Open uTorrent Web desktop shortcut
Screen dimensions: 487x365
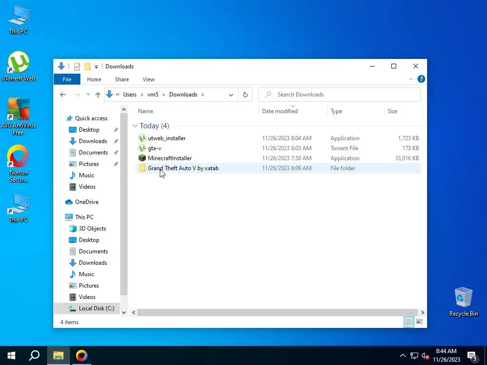19,66
